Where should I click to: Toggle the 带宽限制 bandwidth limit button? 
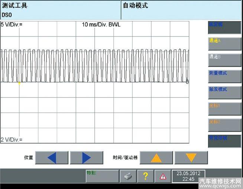tap(224, 141)
